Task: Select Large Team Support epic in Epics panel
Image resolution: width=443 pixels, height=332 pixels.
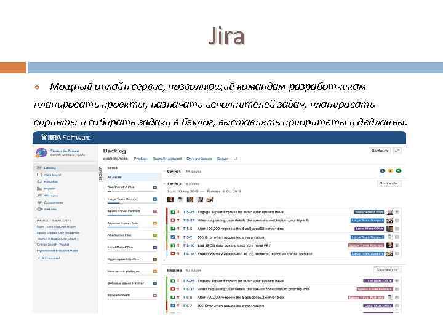Action: tap(122, 199)
